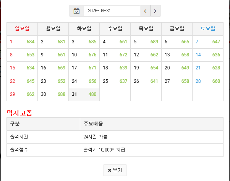Click the 일요일 column header

(22, 29)
